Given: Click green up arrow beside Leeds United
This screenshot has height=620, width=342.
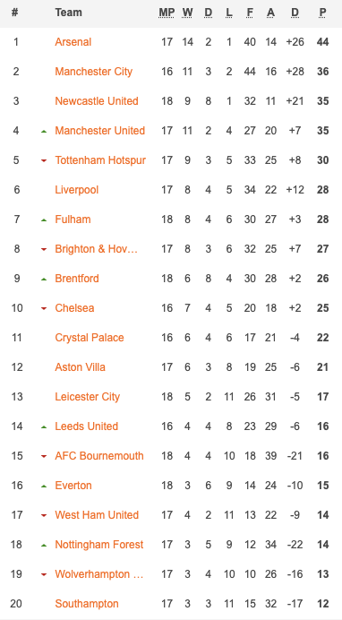Looking at the screenshot, I should [44, 426].
